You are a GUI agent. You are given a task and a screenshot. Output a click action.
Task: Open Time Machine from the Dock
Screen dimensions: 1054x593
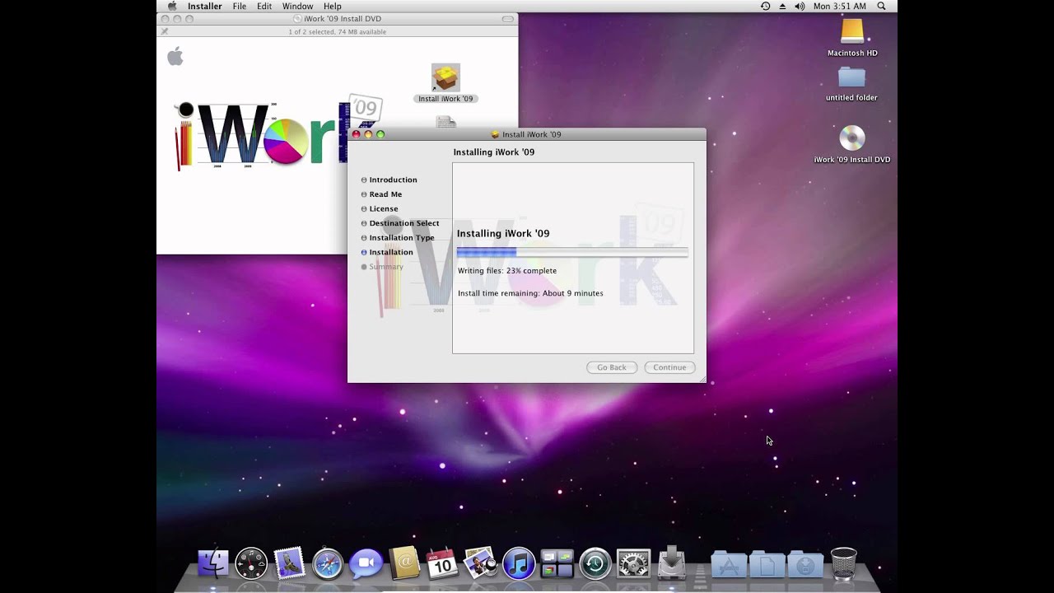point(595,564)
